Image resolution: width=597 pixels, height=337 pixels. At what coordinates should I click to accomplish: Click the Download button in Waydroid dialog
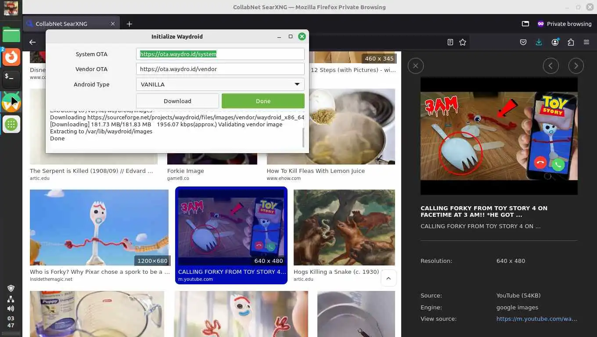177,101
